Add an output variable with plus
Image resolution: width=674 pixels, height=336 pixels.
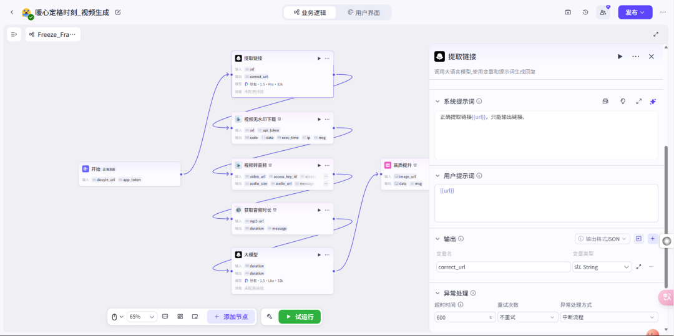653,239
